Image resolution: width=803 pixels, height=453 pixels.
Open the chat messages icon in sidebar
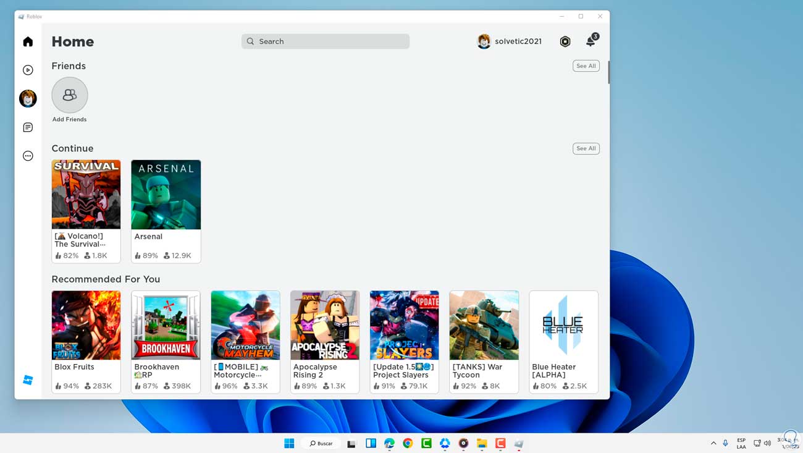pos(28,127)
